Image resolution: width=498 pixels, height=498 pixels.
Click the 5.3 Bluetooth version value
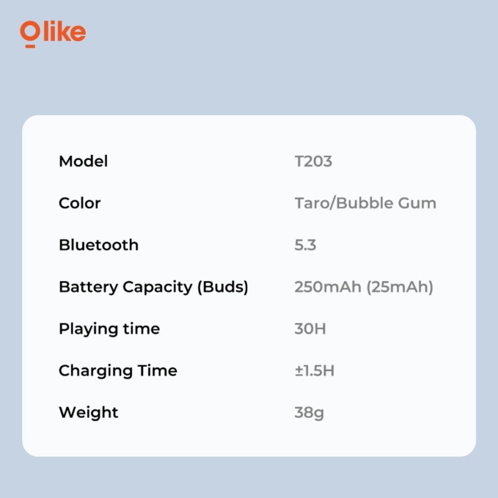pyautogui.click(x=305, y=245)
